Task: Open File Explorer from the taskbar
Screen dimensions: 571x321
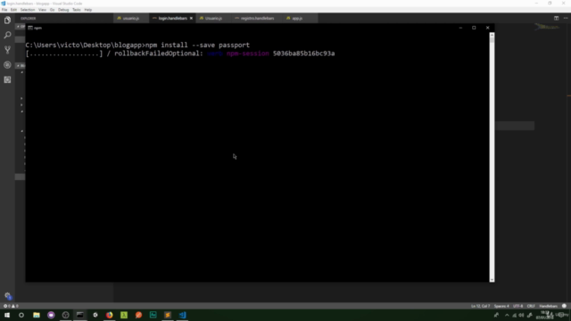Action: pyautogui.click(x=37, y=315)
